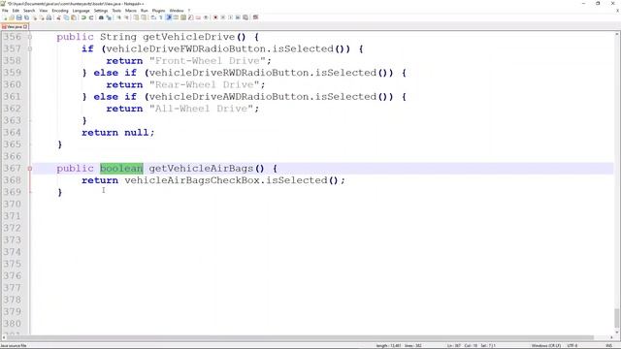Open the Language menu
This screenshot has width=621, height=349.
pyautogui.click(x=81, y=11)
